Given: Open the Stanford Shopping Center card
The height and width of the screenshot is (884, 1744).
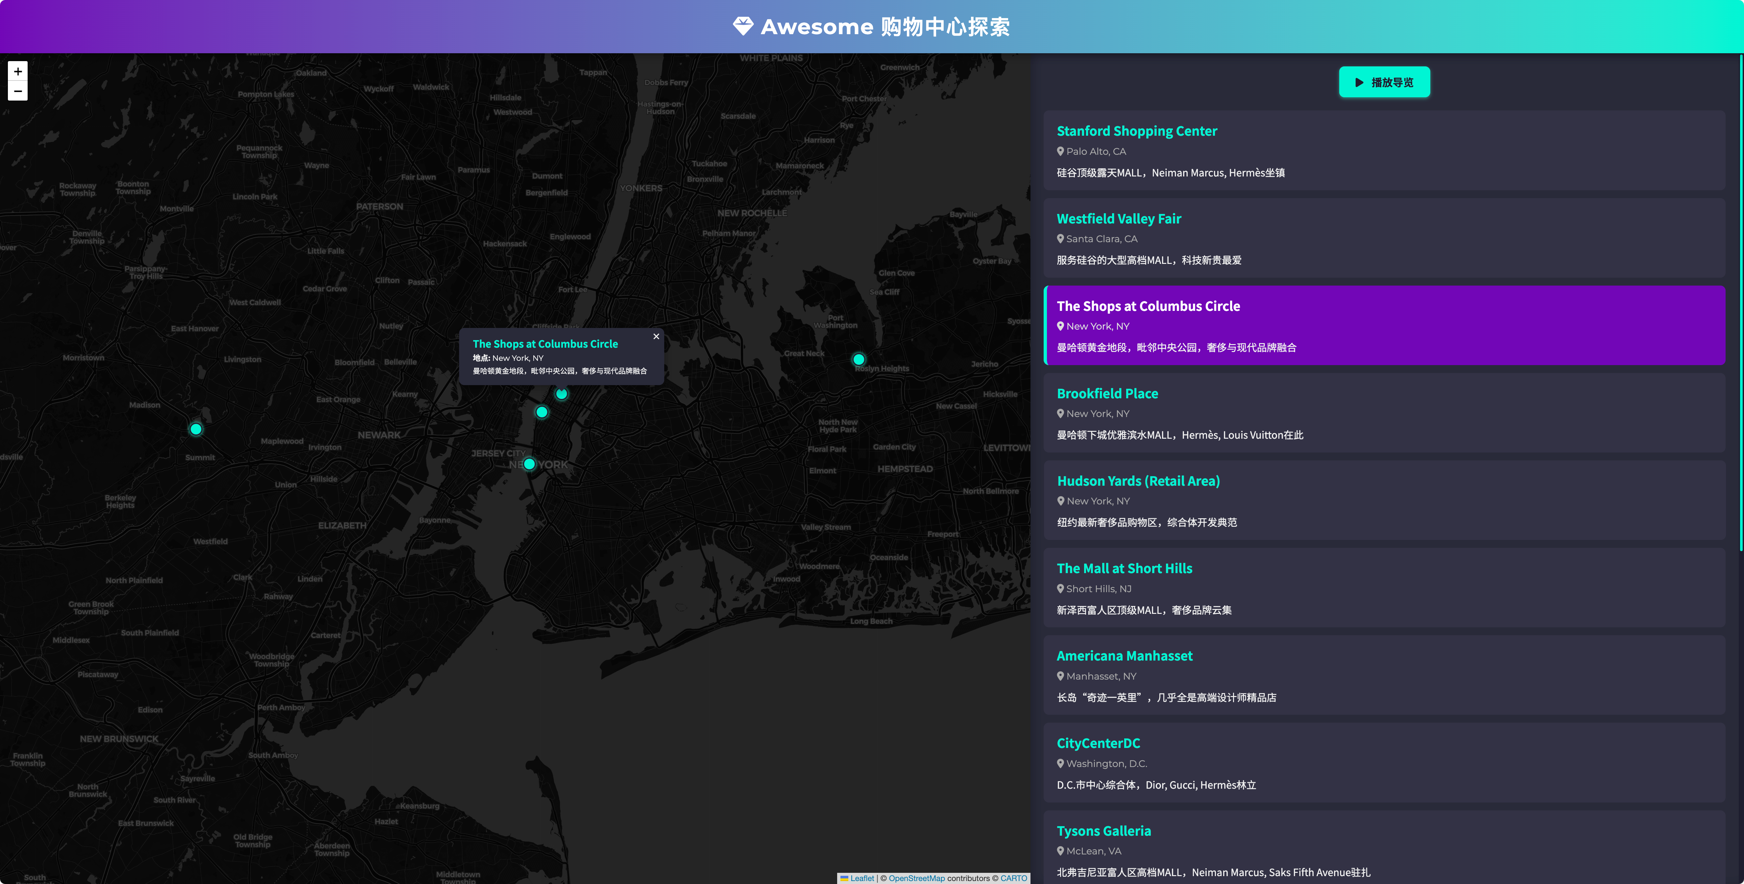Looking at the screenshot, I should (1384, 151).
